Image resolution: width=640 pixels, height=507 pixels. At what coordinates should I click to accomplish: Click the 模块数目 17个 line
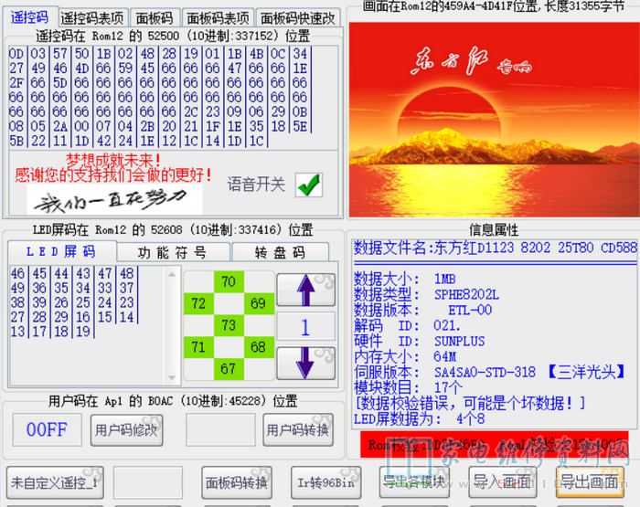point(408,387)
